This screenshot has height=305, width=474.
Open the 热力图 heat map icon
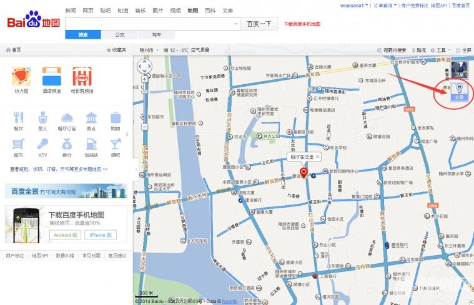point(21,76)
